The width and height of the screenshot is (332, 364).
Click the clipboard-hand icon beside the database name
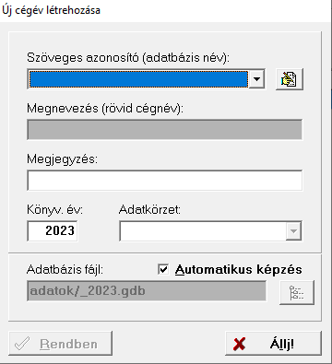coord(290,79)
